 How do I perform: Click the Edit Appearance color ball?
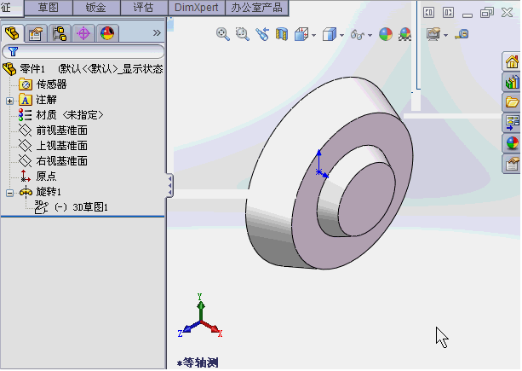386,34
